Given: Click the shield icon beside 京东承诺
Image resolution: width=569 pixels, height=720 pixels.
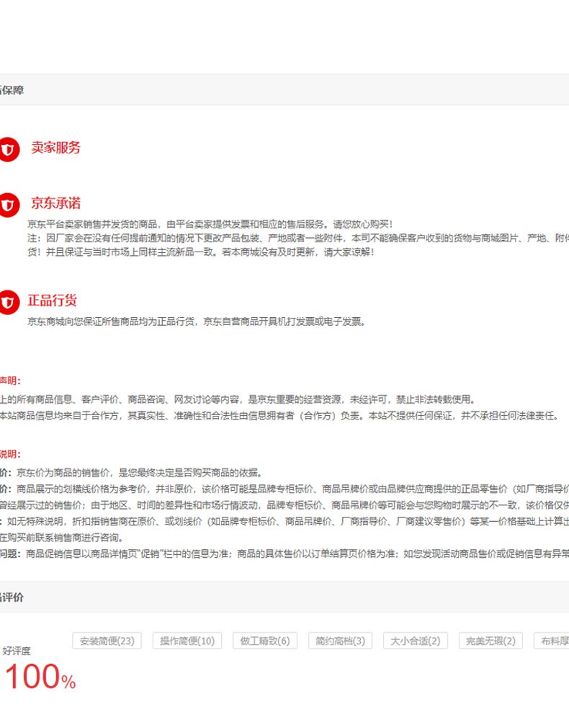Looking at the screenshot, I should (8, 205).
